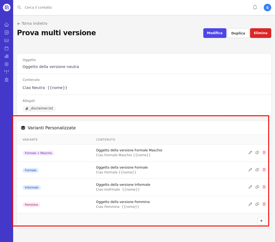
Task: Duplicate the Formale + Maschio variant
Action: coord(257,152)
